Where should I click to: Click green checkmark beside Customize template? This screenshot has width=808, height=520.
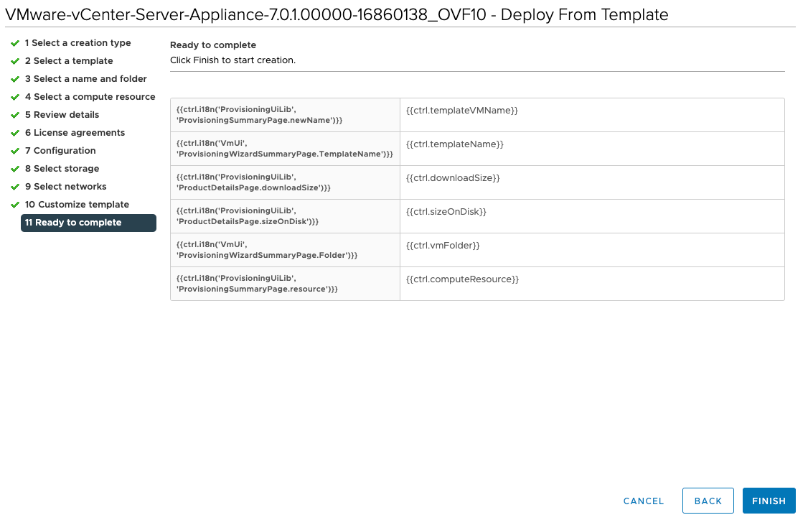pos(15,205)
